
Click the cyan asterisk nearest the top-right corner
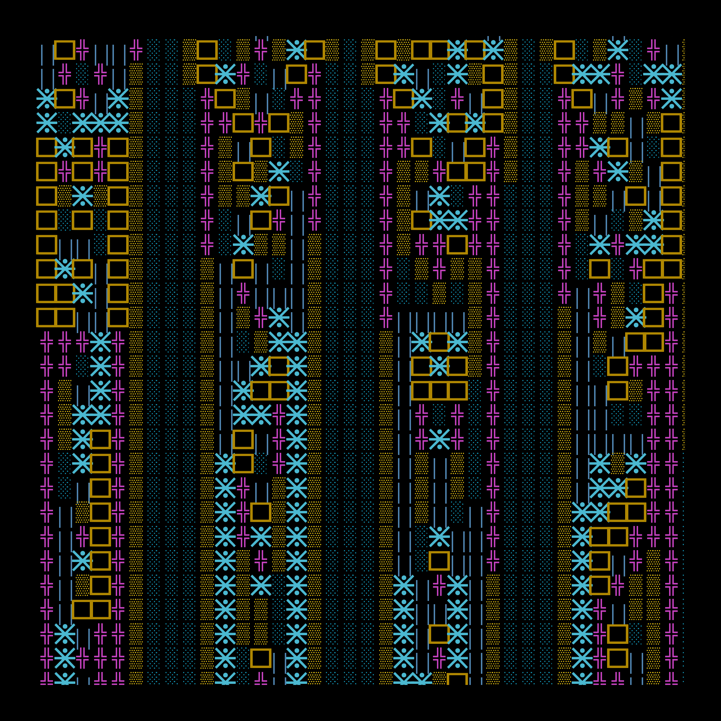[x=672, y=74]
